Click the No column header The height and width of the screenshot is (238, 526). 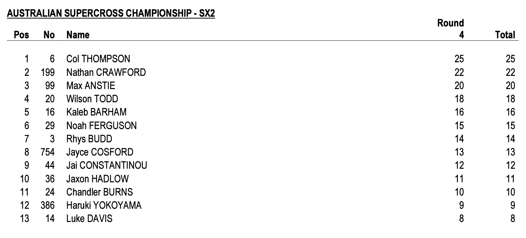[49, 35]
